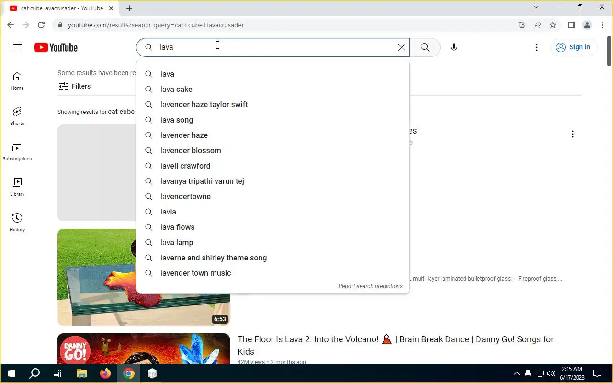Screen dimensions: 613x383
Task: Open the YouTube hamburger guide menu
Action: pyautogui.click(x=17, y=47)
